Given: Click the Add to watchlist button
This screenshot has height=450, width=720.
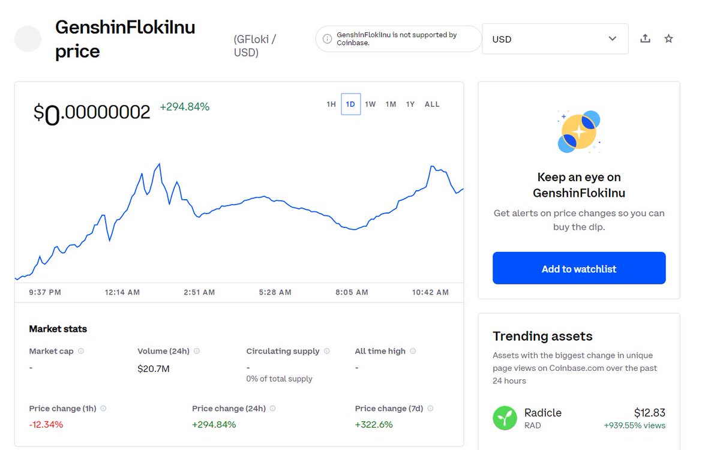Looking at the screenshot, I should 579,268.
